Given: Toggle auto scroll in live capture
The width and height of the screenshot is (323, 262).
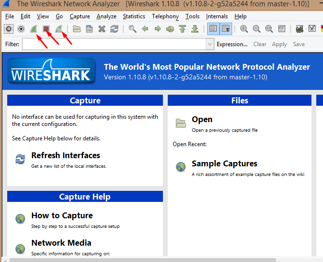Looking at the screenshot, I should 226,29.
